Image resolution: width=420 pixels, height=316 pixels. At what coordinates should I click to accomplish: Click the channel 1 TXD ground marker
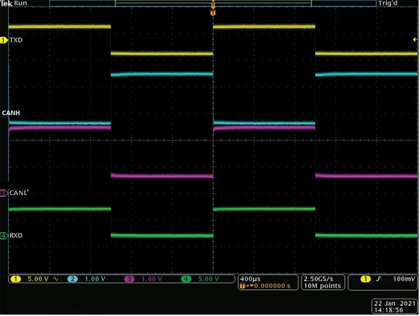pyautogui.click(x=4, y=40)
